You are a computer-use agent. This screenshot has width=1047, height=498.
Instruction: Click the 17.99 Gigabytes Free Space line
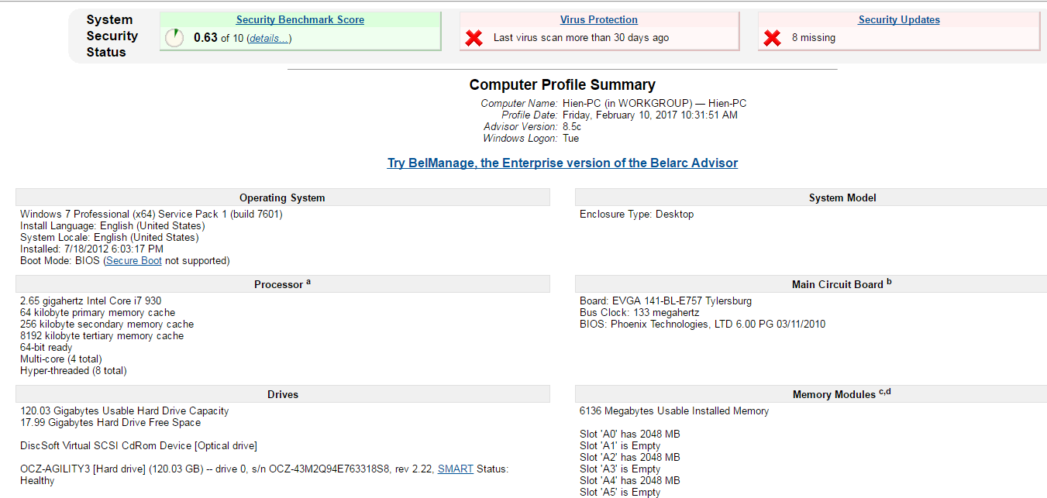click(x=110, y=423)
